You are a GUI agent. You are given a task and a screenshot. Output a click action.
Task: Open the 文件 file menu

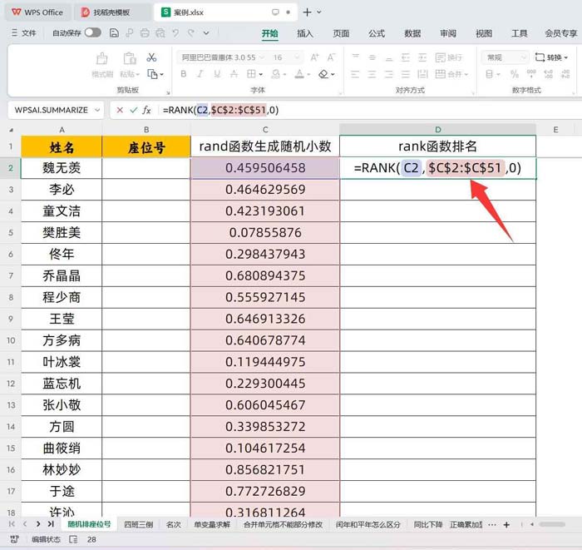(24, 32)
